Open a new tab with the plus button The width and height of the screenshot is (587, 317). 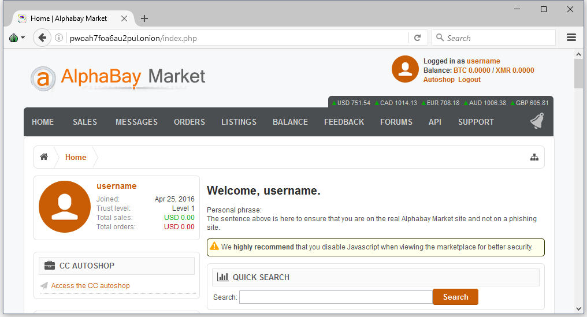[x=144, y=18]
